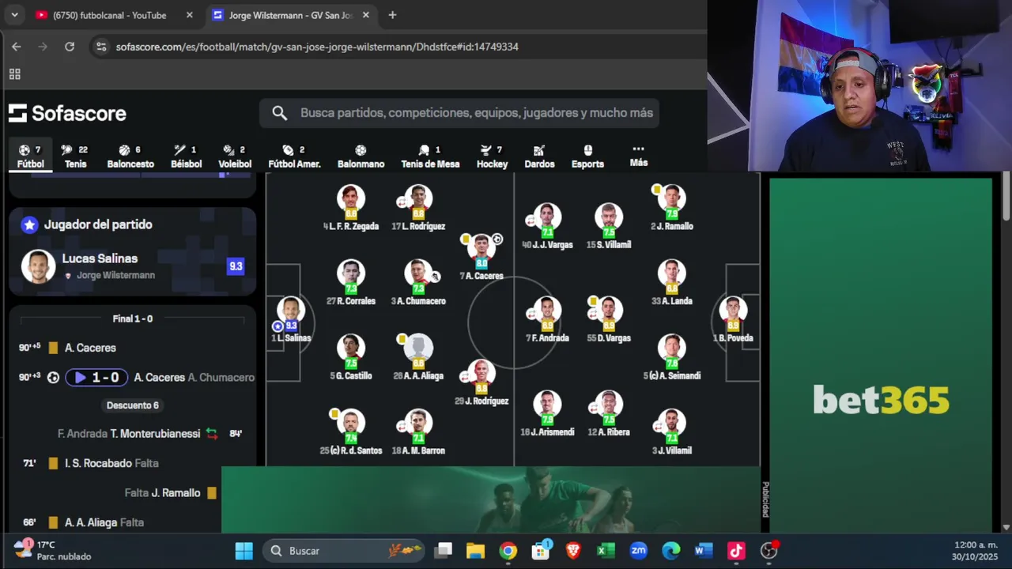
Task: Select goalkeeper L. Salinas on the pitch
Action: click(291, 320)
